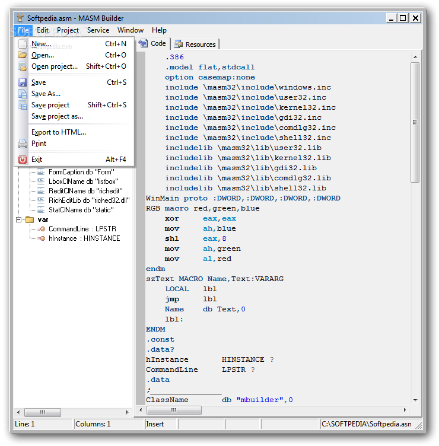This screenshot has width=439, height=446.
Task: Select ReditClName db "richedit" tree item
Action: (x=85, y=190)
